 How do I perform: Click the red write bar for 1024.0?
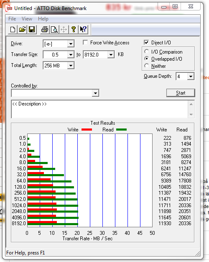[42, 204]
